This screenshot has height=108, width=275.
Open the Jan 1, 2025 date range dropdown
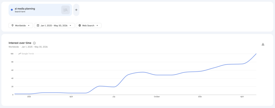pos(54,25)
